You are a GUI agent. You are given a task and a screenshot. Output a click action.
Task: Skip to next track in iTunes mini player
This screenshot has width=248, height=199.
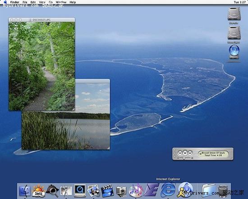(190, 153)
